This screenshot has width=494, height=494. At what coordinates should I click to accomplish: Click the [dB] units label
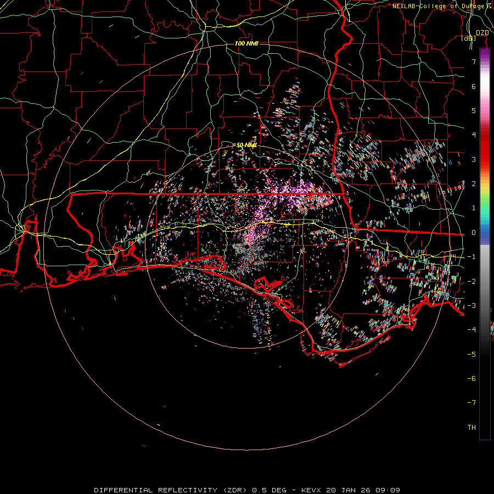click(x=469, y=38)
